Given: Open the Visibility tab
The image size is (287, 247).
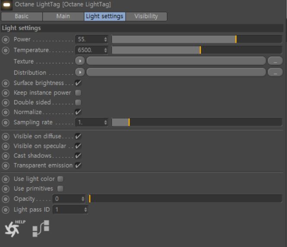Looking at the screenshot, I should coord(146,16).
